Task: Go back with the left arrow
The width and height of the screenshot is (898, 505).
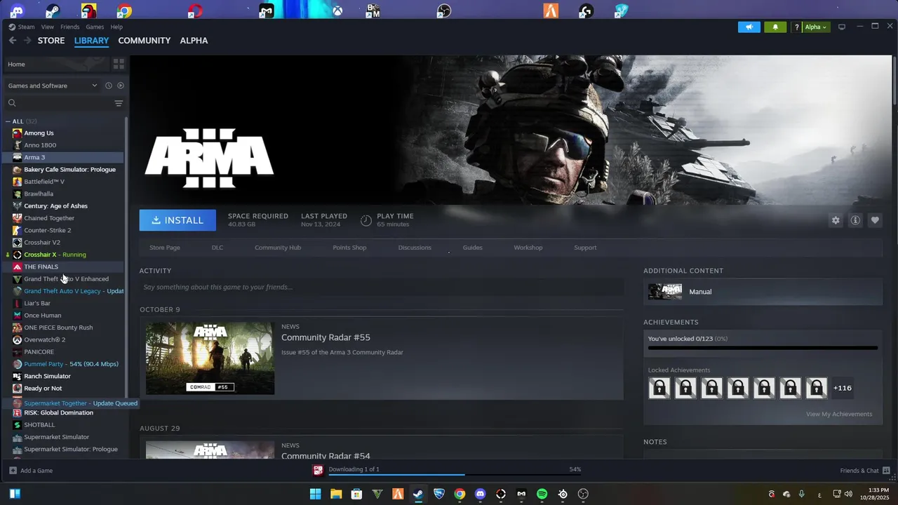Action: pyautogui.click(x=13, y=41)
